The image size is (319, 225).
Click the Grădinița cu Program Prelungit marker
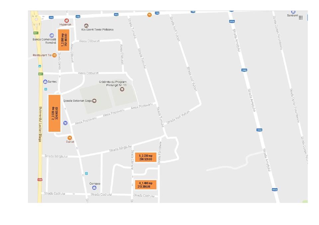(x=122, y=89)
